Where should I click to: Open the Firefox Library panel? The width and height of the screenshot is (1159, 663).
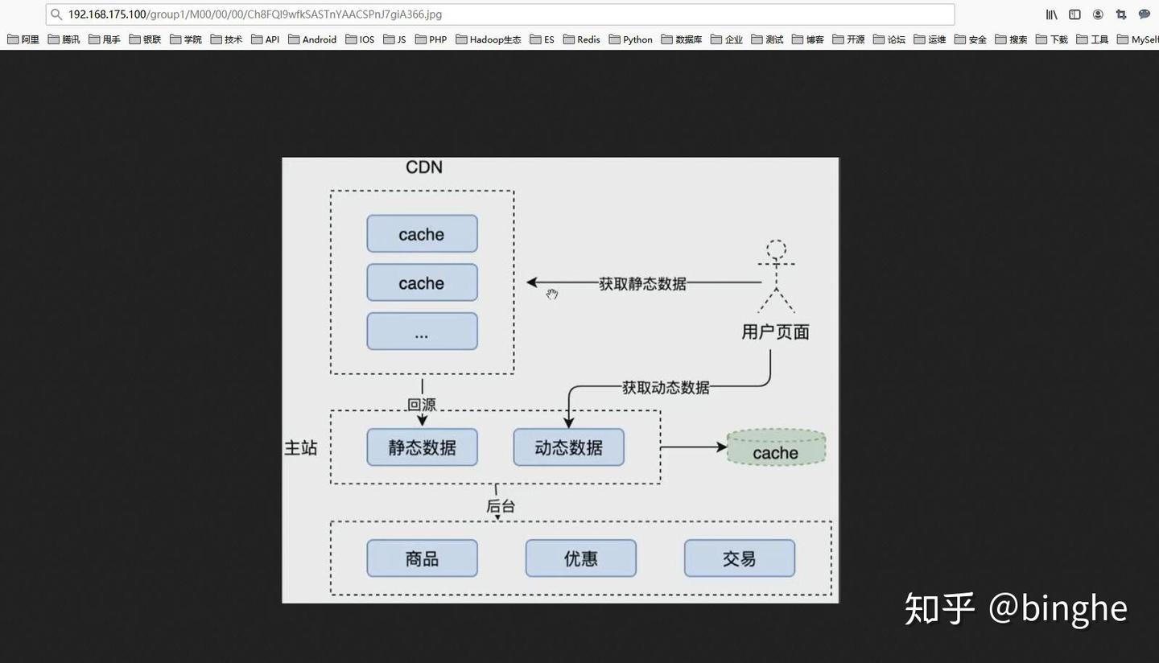point(1052,14)
